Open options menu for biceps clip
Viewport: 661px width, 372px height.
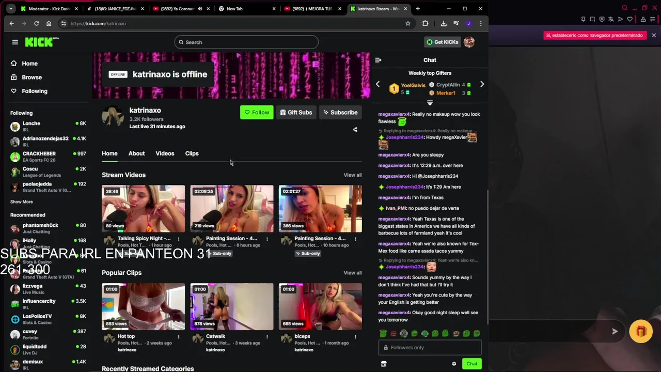point(355,337)
